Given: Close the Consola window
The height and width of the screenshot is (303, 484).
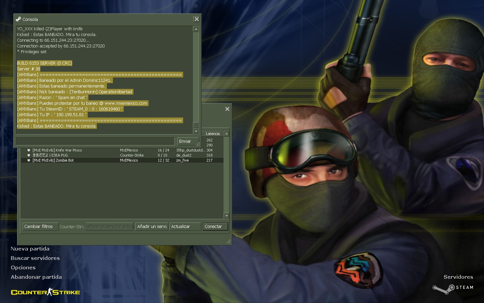Looking at the screenshot, I should pos(197,19).
